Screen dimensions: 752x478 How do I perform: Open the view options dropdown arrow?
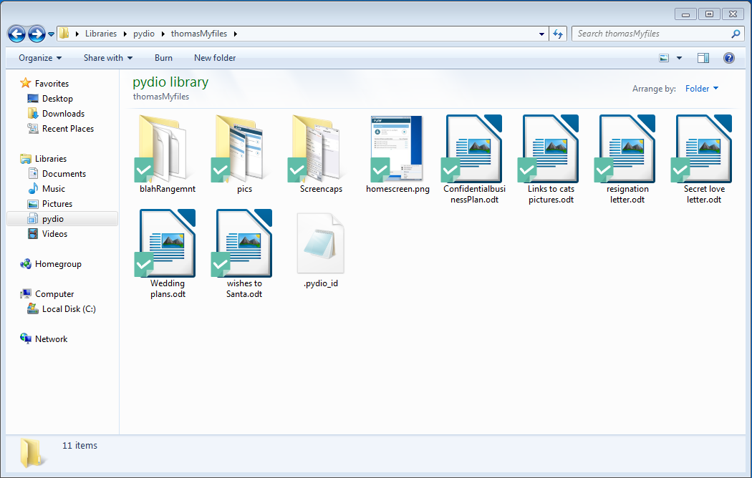[x=679, y=58]
